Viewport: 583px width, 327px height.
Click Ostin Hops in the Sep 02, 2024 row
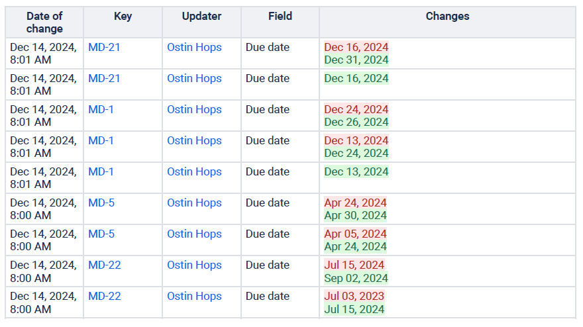(x=194, y=265)
